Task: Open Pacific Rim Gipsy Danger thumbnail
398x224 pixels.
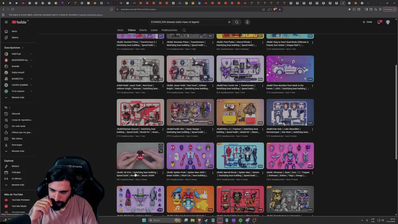Action: point(190,112)
